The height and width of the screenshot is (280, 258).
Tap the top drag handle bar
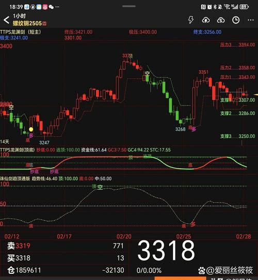[x=129, y=6]
